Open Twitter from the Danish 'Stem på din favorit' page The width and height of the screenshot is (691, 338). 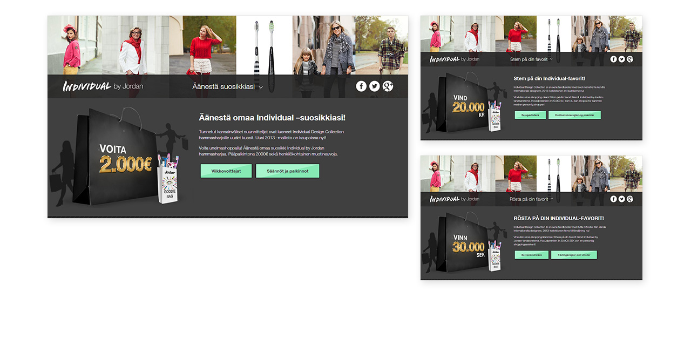coord(622,59)
